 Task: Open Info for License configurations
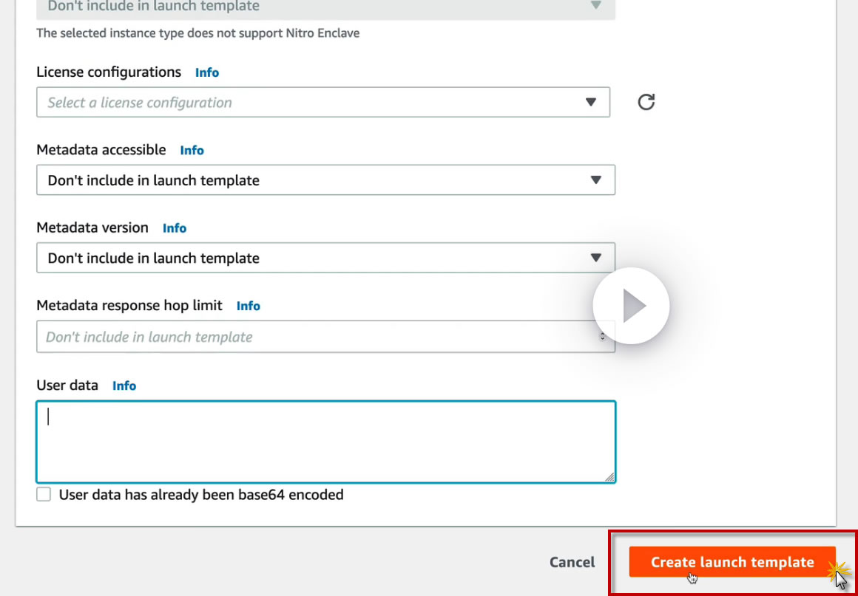tap(207, 72)
